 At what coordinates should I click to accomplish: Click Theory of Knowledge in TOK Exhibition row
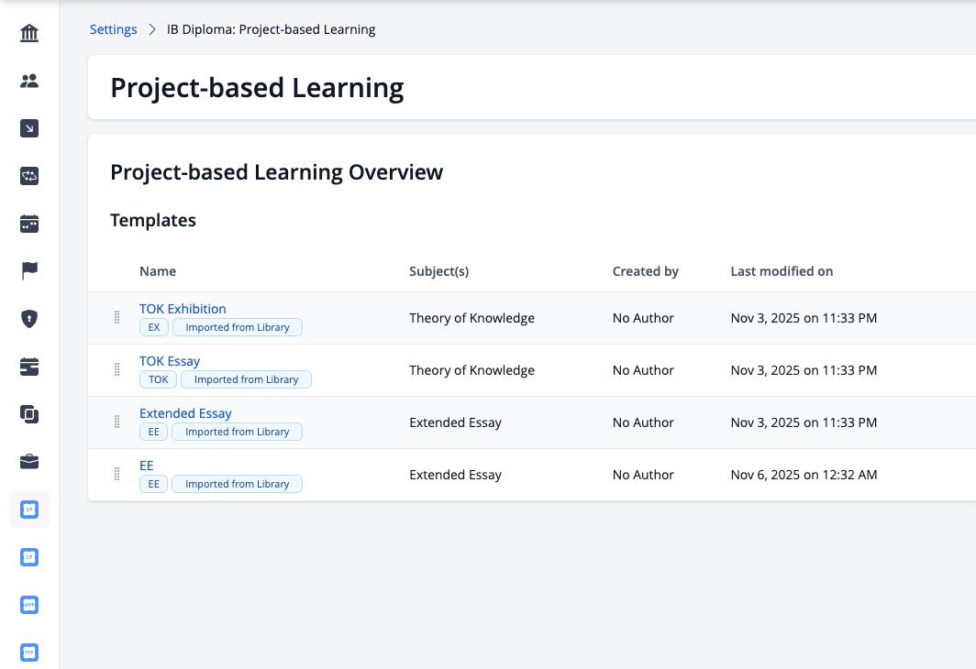[x=471, y=318]
